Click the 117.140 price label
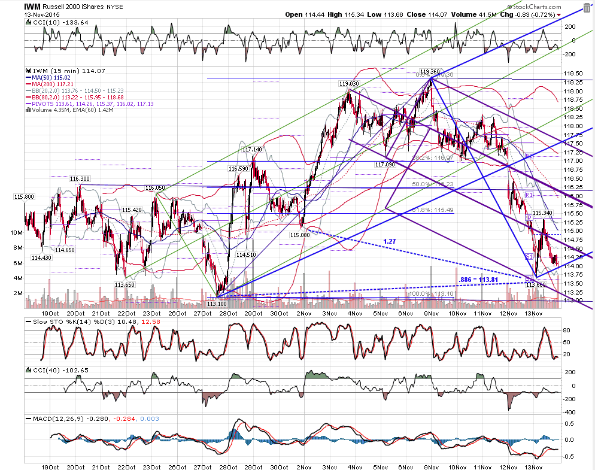 [x=252, y=150]
